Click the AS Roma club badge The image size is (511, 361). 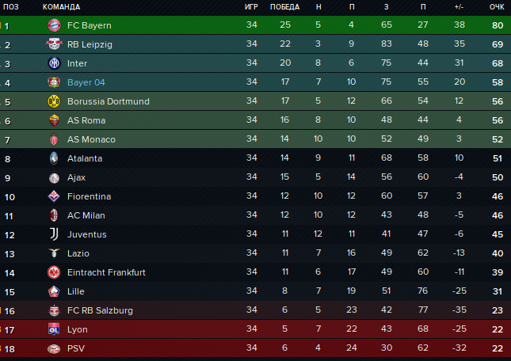[x=54, y=120]
